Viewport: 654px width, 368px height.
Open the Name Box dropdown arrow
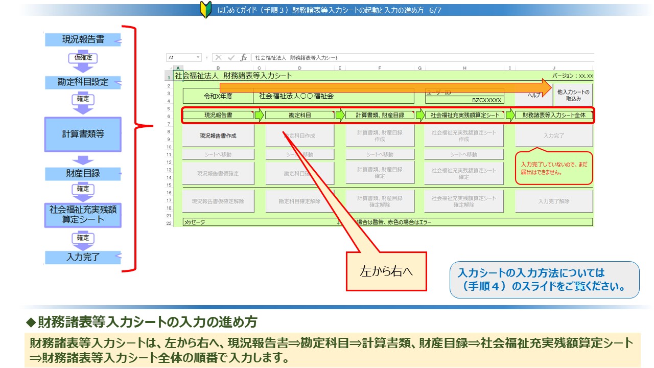tap(198, 58)
